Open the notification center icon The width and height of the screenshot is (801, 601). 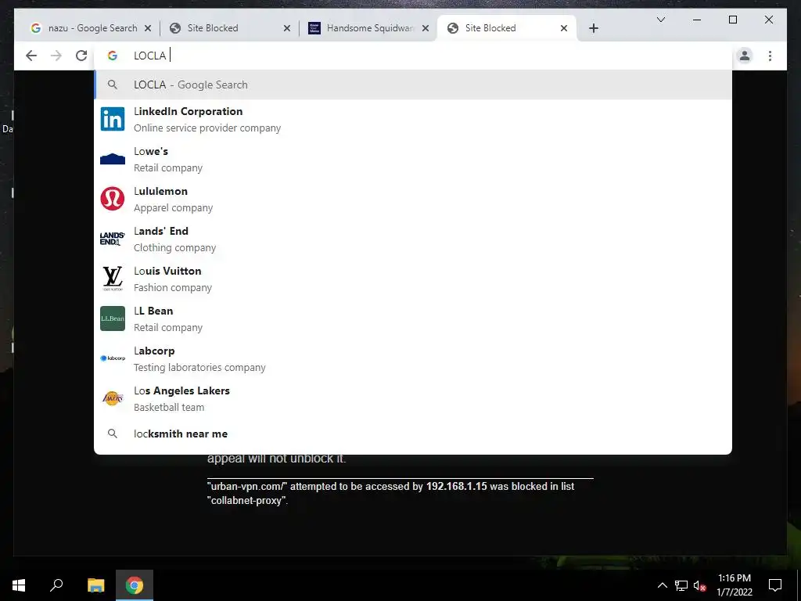(775, 585)
